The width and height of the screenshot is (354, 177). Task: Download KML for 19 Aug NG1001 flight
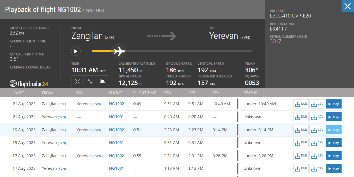click(x=301, y=143)
